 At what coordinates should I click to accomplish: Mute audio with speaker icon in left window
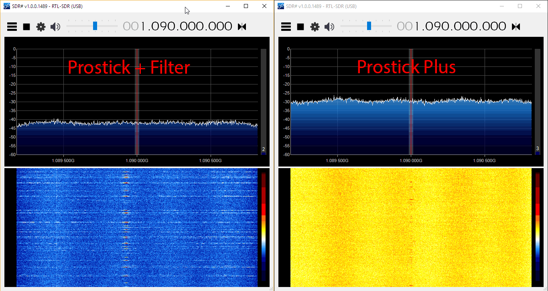(x=55, y=26)
